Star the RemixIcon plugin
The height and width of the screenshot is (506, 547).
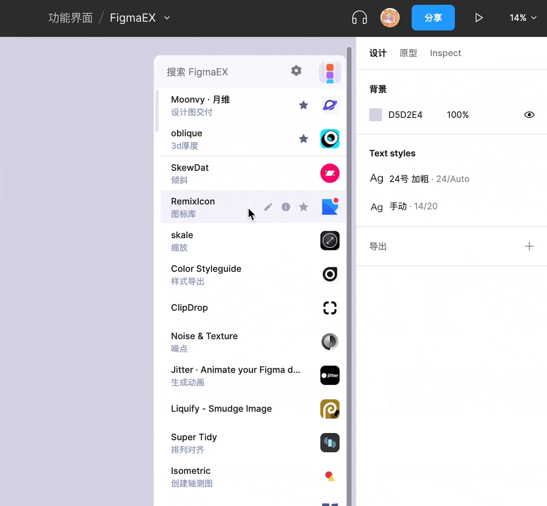coord(304,207)
